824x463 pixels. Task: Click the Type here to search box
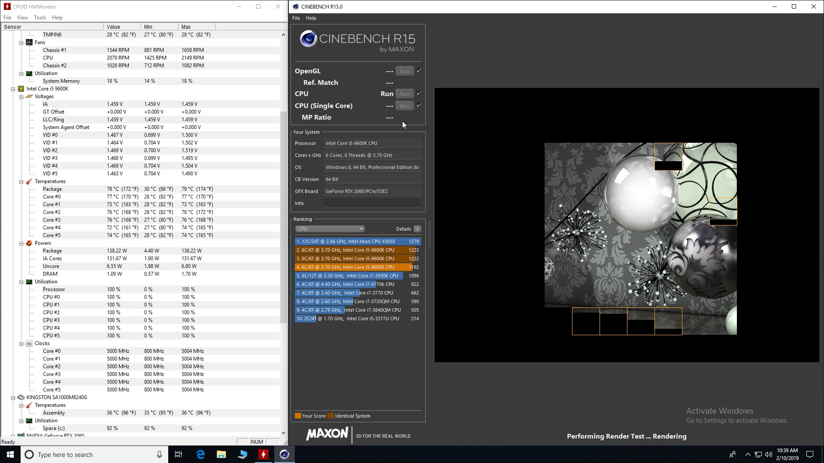[x=94, y=454]
